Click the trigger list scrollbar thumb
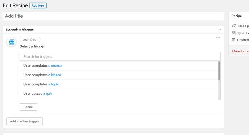This screenshot has width=249, height=135. (219, 71)
